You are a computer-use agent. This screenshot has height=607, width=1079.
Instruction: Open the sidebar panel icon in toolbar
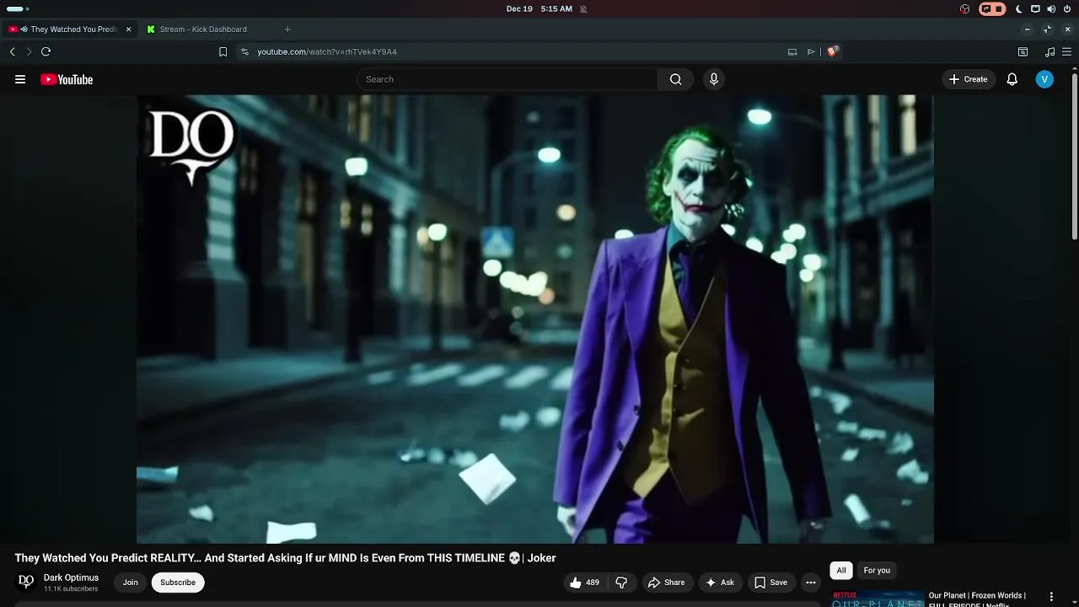(x=1023, y=51)
